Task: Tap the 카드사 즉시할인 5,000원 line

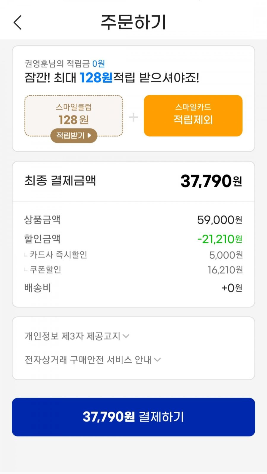Action: click(133, 255)
